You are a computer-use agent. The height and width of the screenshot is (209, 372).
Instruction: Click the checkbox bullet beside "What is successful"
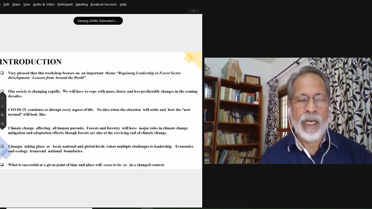[2, 165]
